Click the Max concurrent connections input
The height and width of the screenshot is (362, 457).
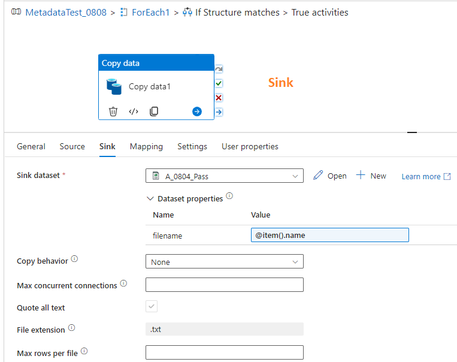tap(225, 285)
